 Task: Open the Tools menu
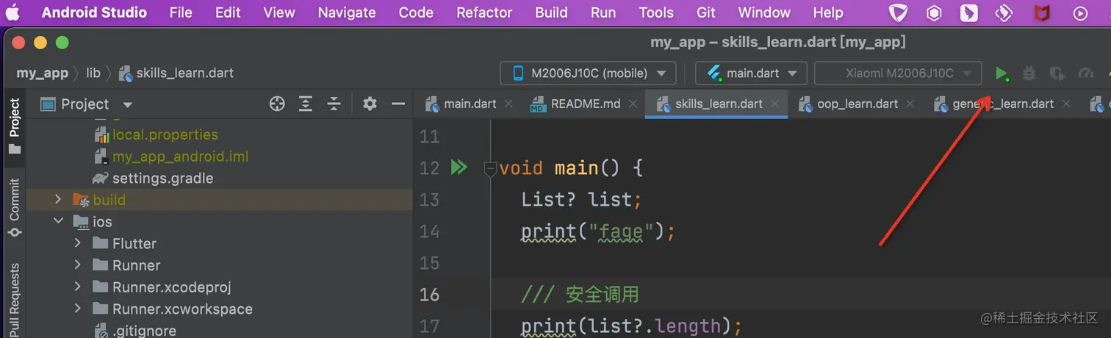pos(656,12)
